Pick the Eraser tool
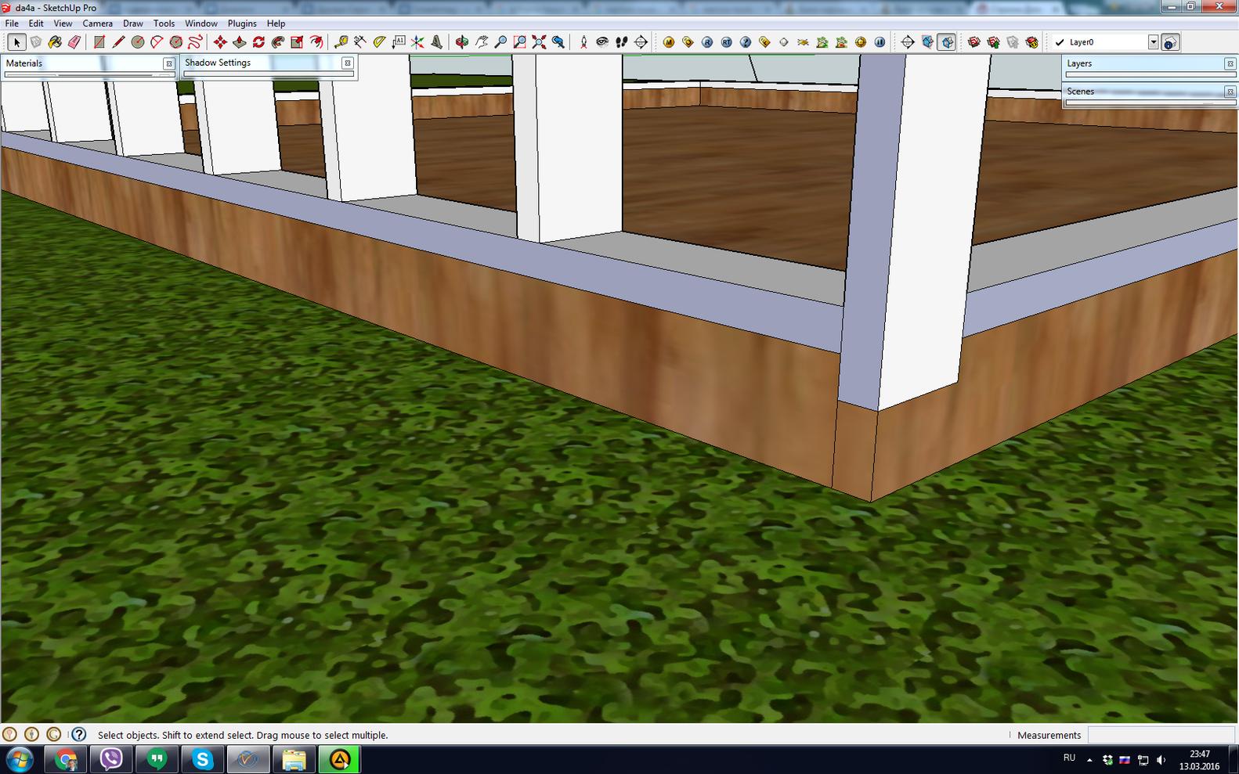This screenshot has width=1239, height=774. [x=74, y=42]
